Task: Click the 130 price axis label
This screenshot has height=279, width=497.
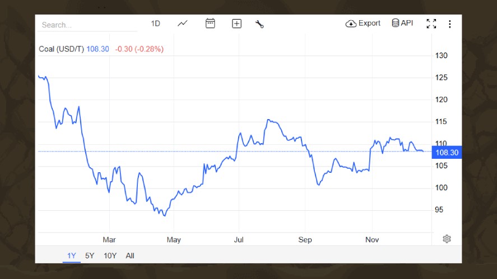Action: 441,56
